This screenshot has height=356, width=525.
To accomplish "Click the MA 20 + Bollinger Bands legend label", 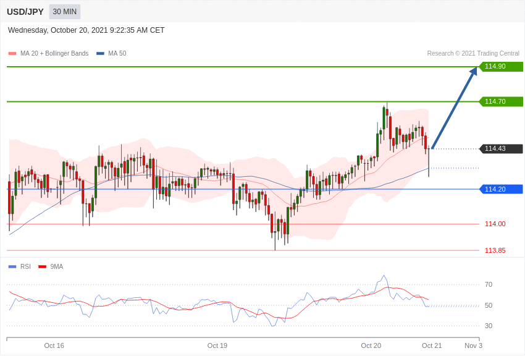I will (x=54, y=54).
